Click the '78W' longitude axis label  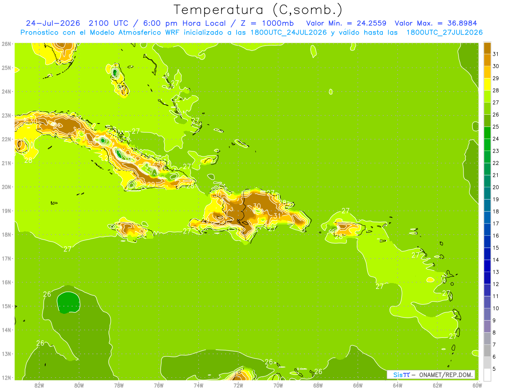[x=119, y=385]
